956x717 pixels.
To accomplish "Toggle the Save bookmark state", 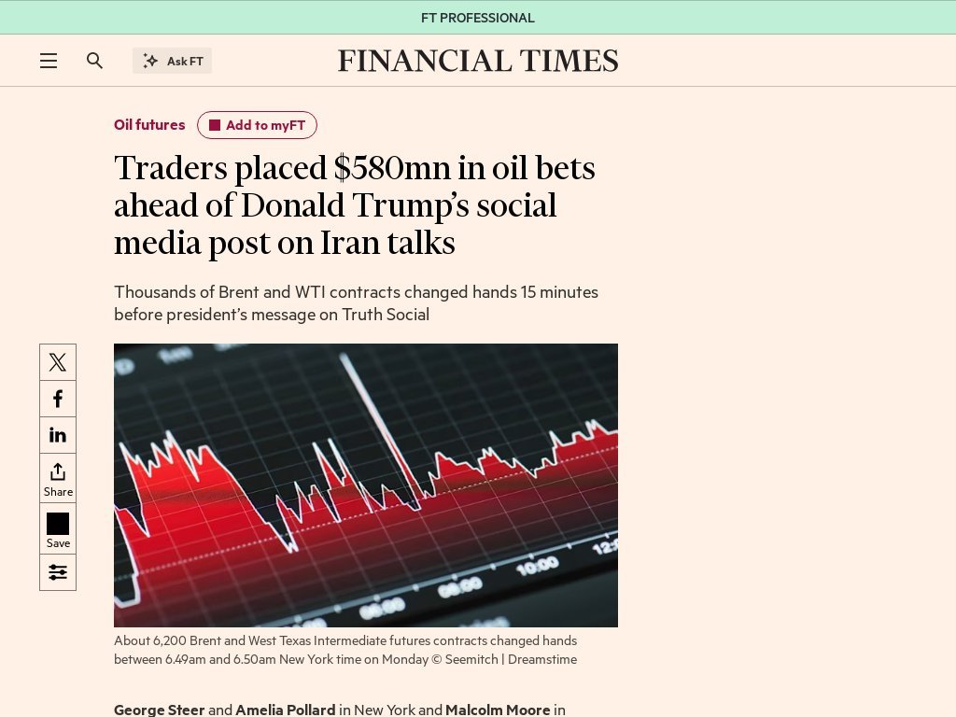I will [x=57, y=528].
